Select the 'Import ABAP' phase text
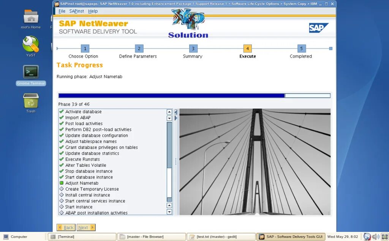This screenshot has width=389, height=241. [x=78, y=117]
